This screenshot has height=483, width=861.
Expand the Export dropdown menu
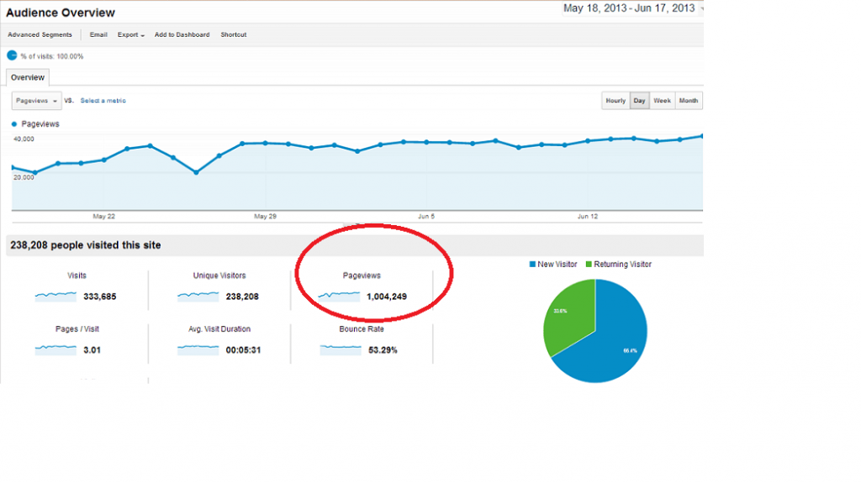pyautogui.click(x=130, y=34)
